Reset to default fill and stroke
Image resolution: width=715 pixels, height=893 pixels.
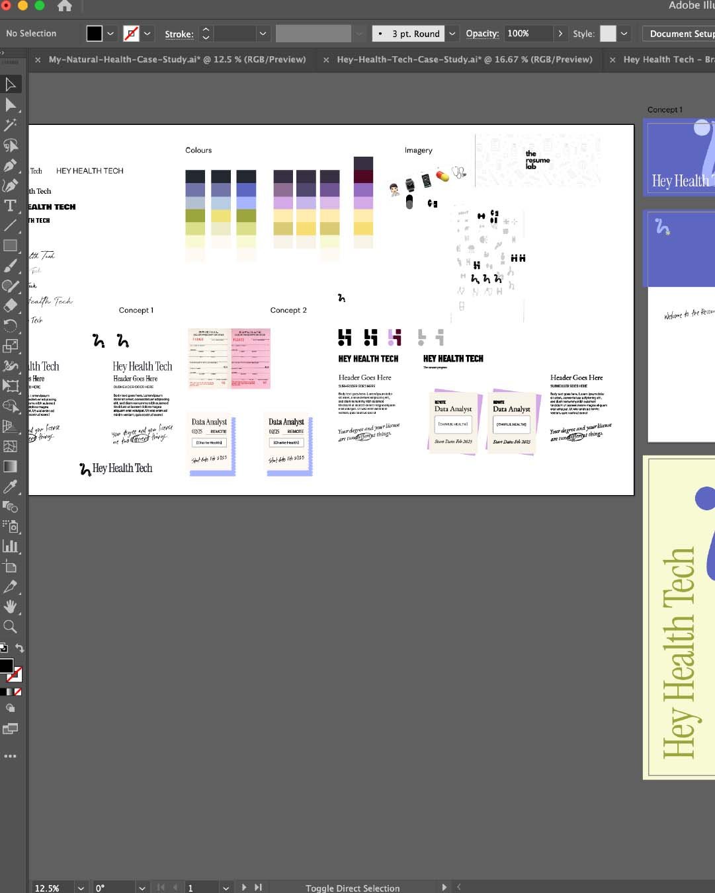pos(3,648)
